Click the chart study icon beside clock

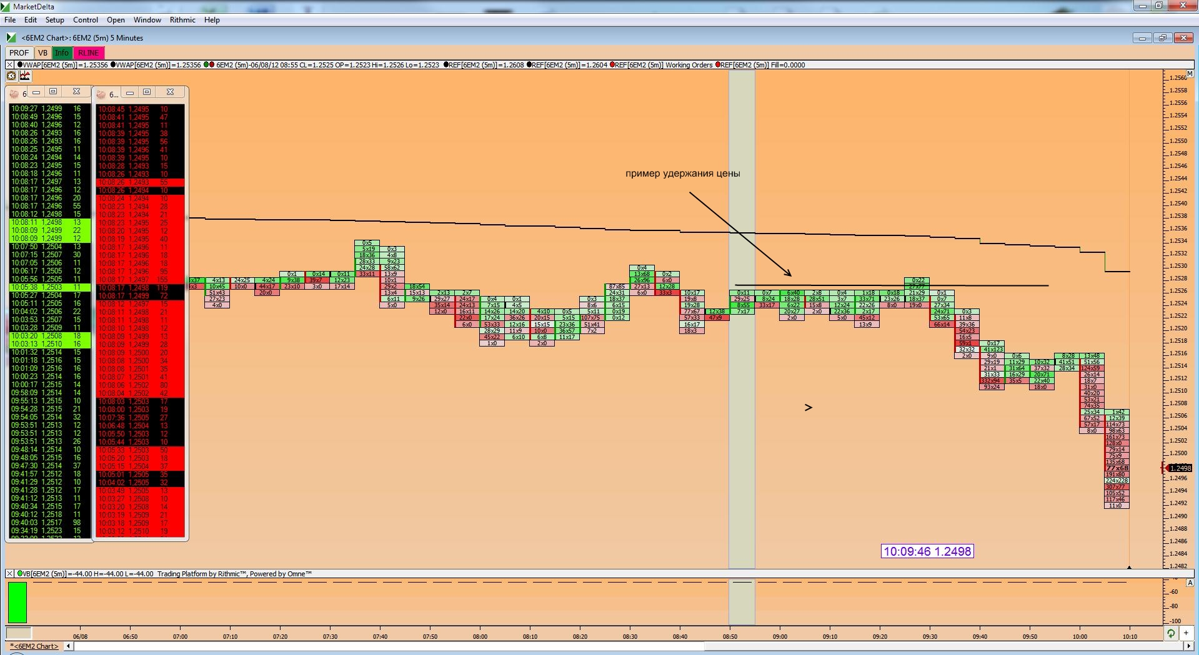click(x=25, y=76)
